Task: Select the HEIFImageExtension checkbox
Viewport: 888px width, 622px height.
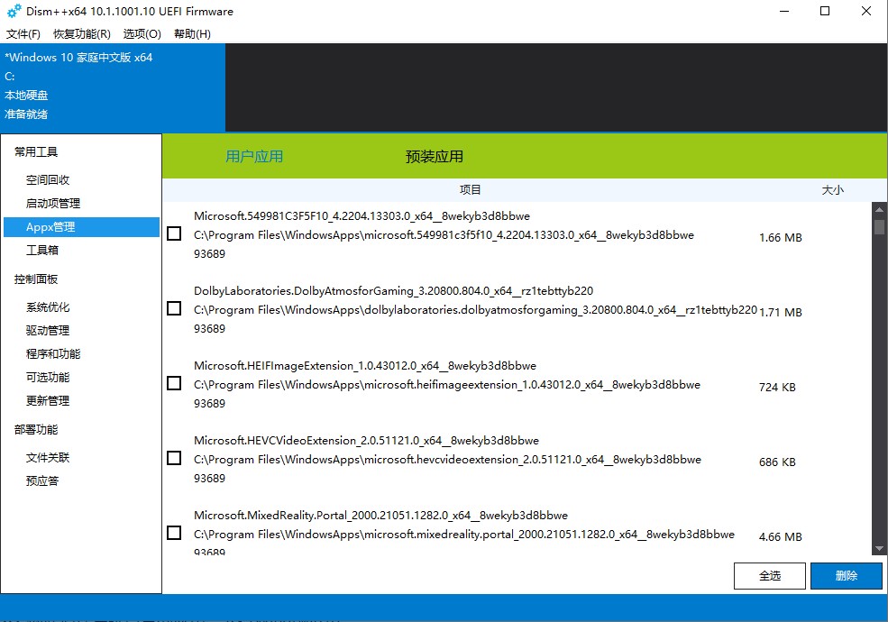Action: click(174, 384)
